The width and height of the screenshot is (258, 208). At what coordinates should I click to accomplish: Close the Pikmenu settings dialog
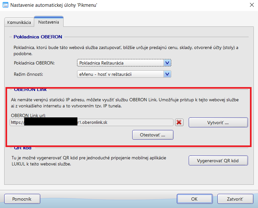tap(252, 5)
